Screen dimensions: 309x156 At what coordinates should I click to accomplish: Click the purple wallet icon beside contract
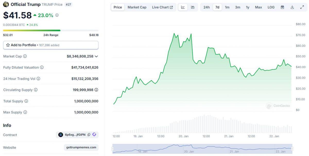[x=94, y=134]
